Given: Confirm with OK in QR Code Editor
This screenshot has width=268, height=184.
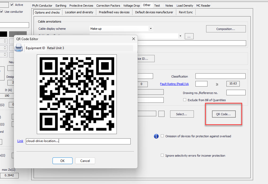Looking at the screenshot, I should coord(62,161).
